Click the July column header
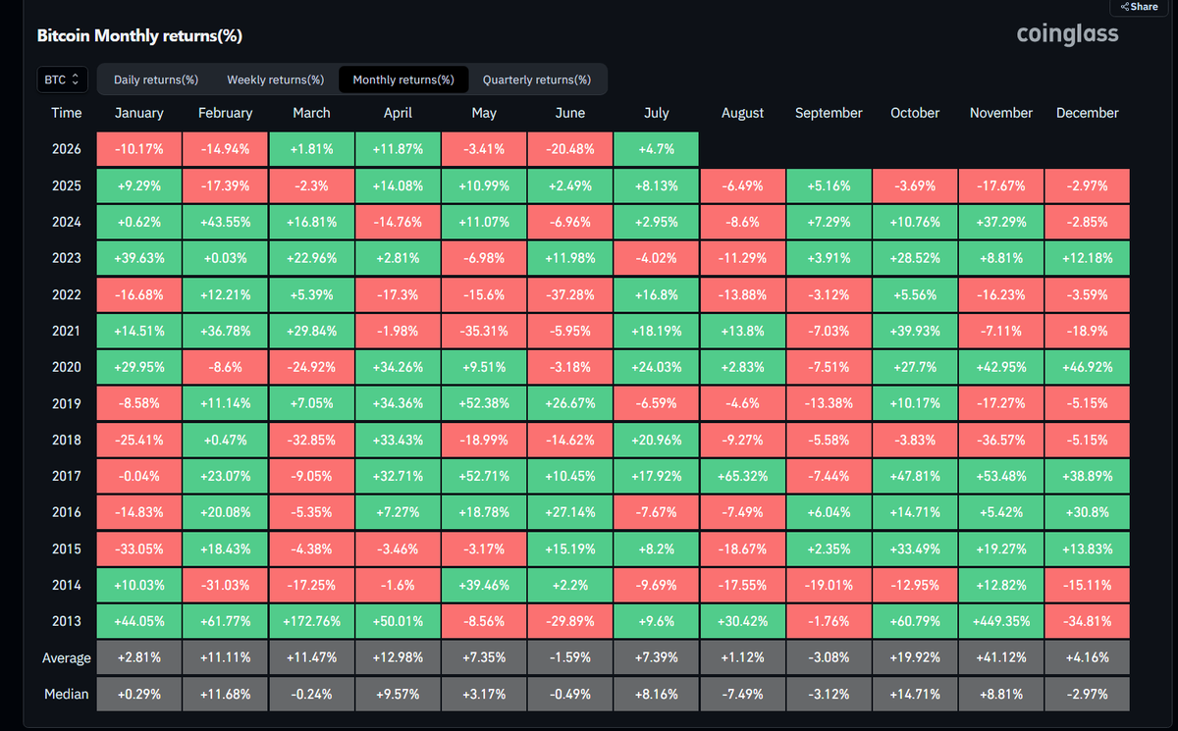The image size is (1178, 731). [x=657, y=113]
